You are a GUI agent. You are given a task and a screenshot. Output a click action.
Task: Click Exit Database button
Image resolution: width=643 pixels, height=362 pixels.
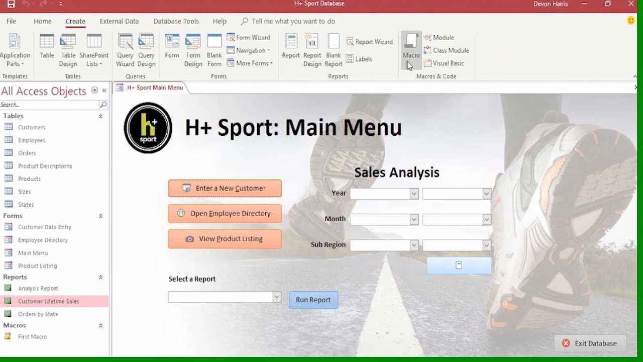coord(590,343)
